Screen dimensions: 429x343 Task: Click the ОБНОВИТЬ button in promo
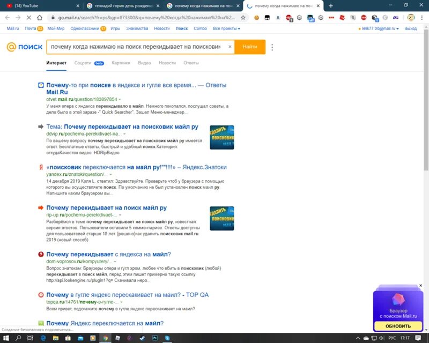coord(398,326)
